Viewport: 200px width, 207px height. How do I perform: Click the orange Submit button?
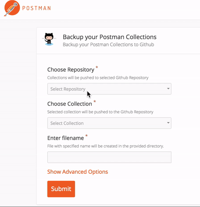61,189
